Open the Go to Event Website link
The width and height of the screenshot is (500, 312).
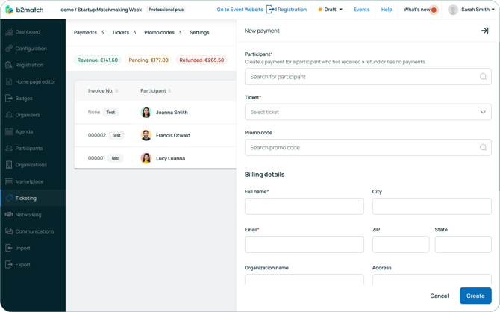[240, 10]
